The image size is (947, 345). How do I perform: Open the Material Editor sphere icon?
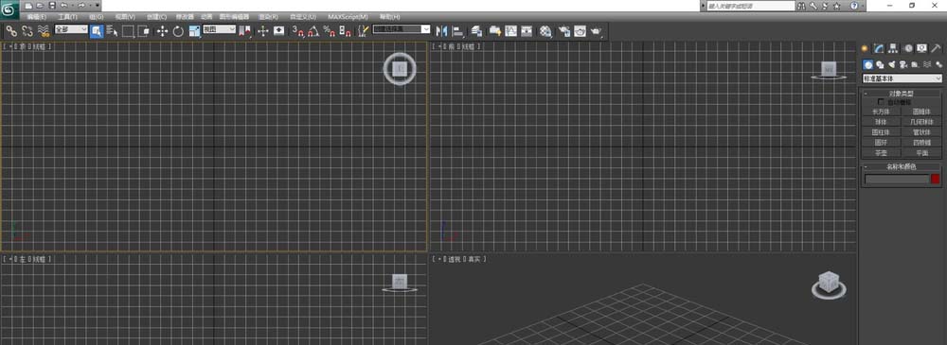click(x=546, y=31)
